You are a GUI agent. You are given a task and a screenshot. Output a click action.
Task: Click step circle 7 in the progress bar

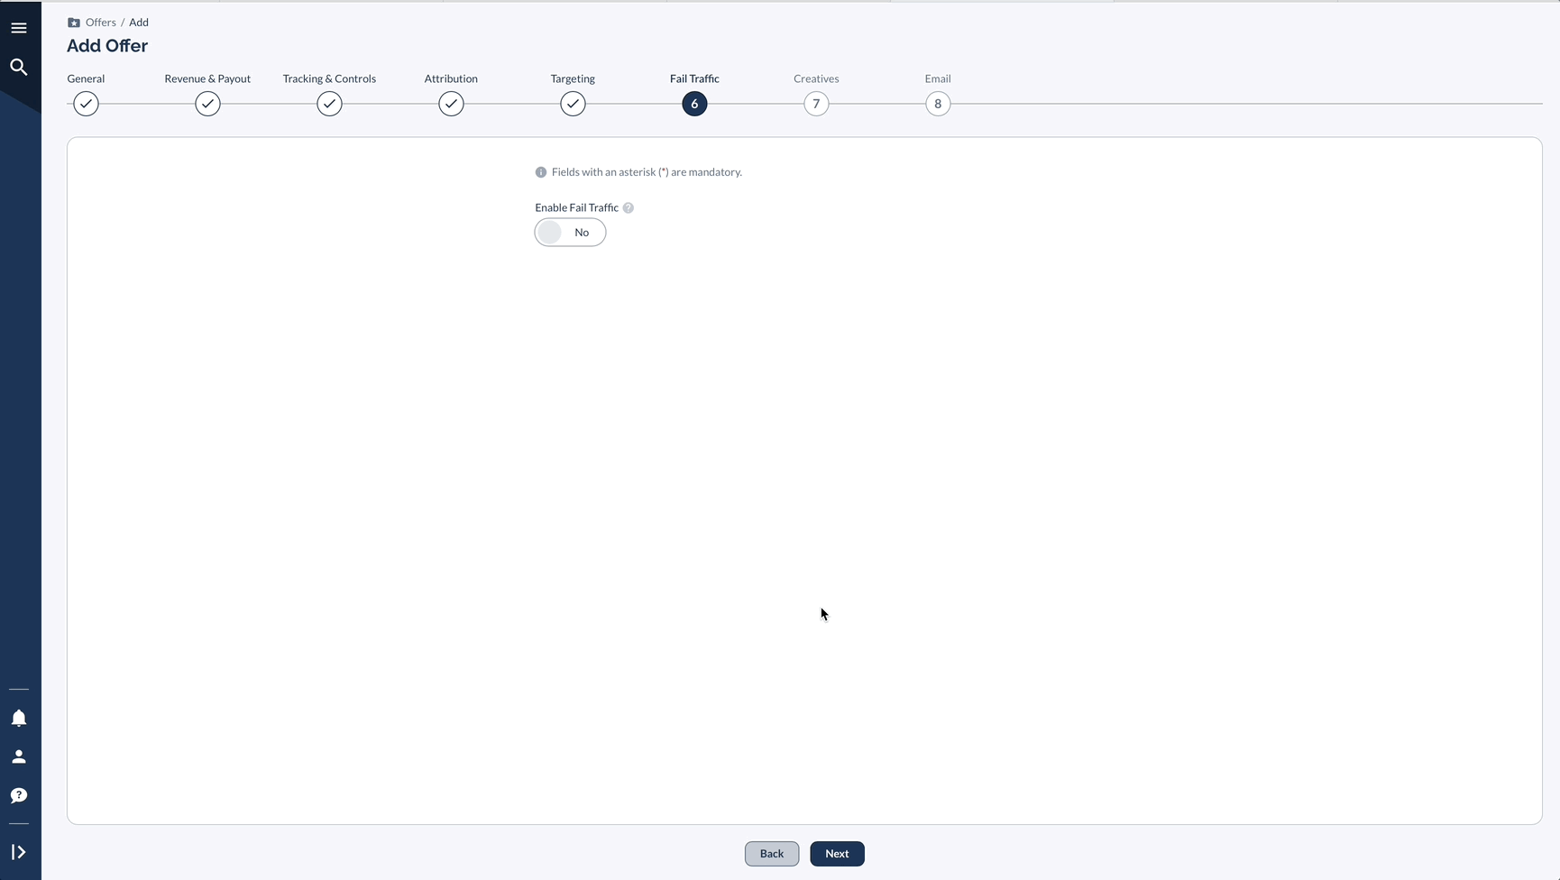(x=815, y=104)
